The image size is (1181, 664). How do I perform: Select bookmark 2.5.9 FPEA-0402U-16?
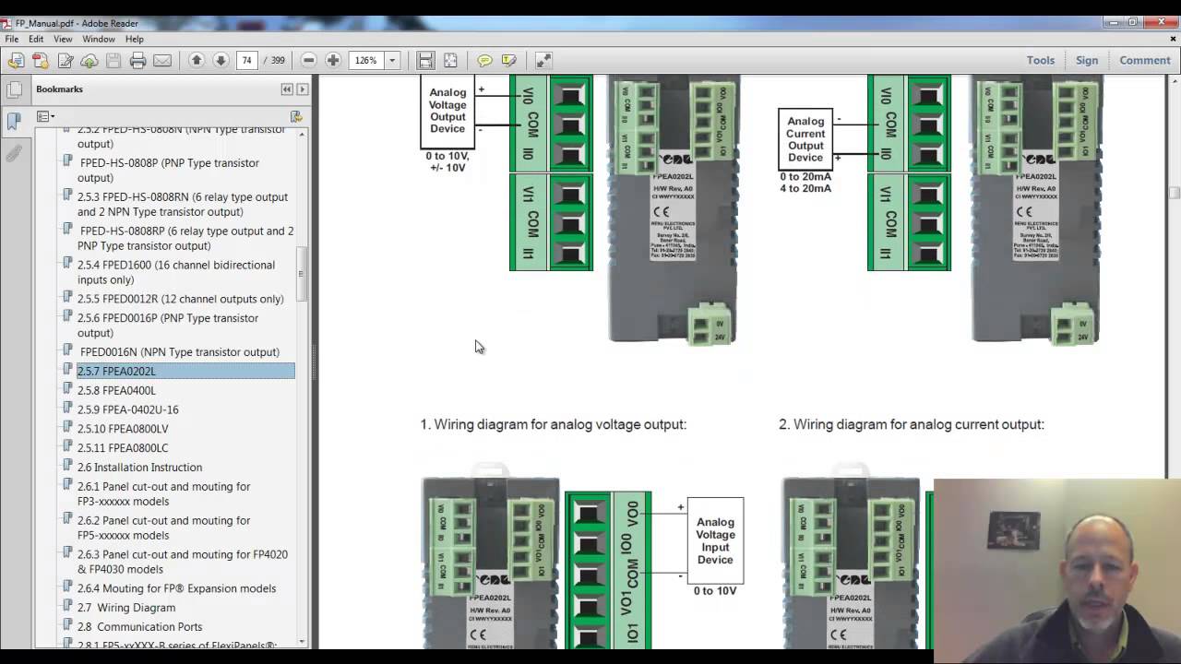click(128, 409)
